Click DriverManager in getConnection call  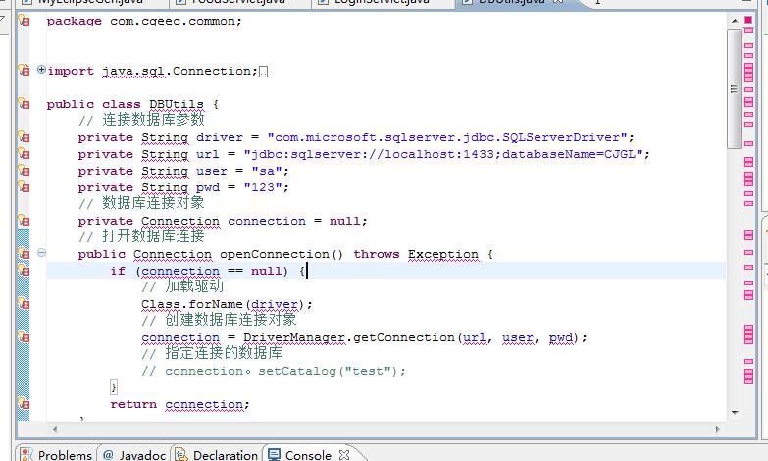[294, 337]
